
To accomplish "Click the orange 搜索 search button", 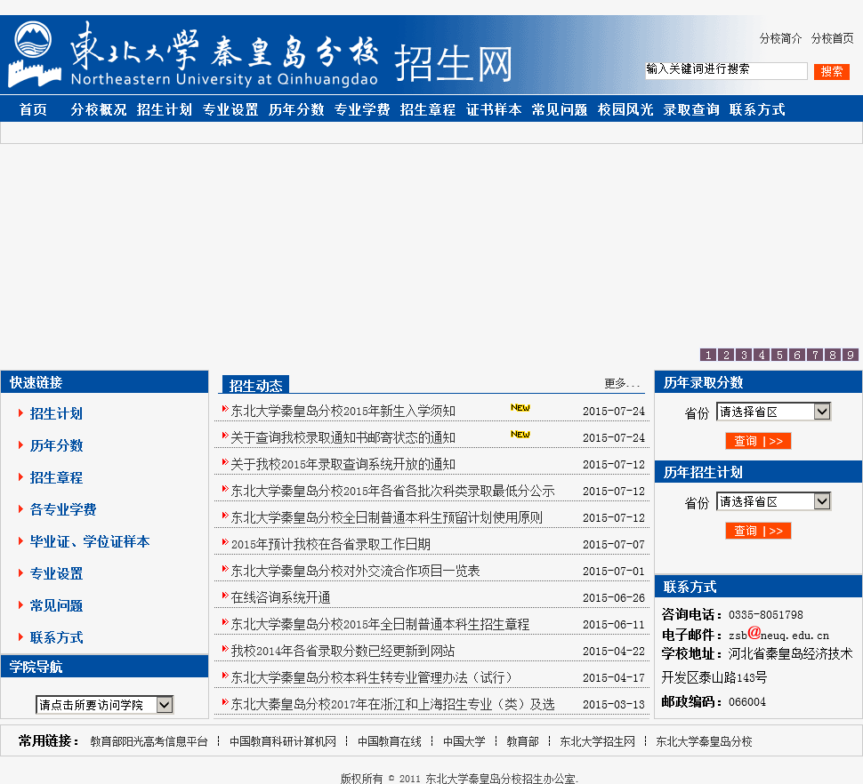I will [x=832, y=71].
